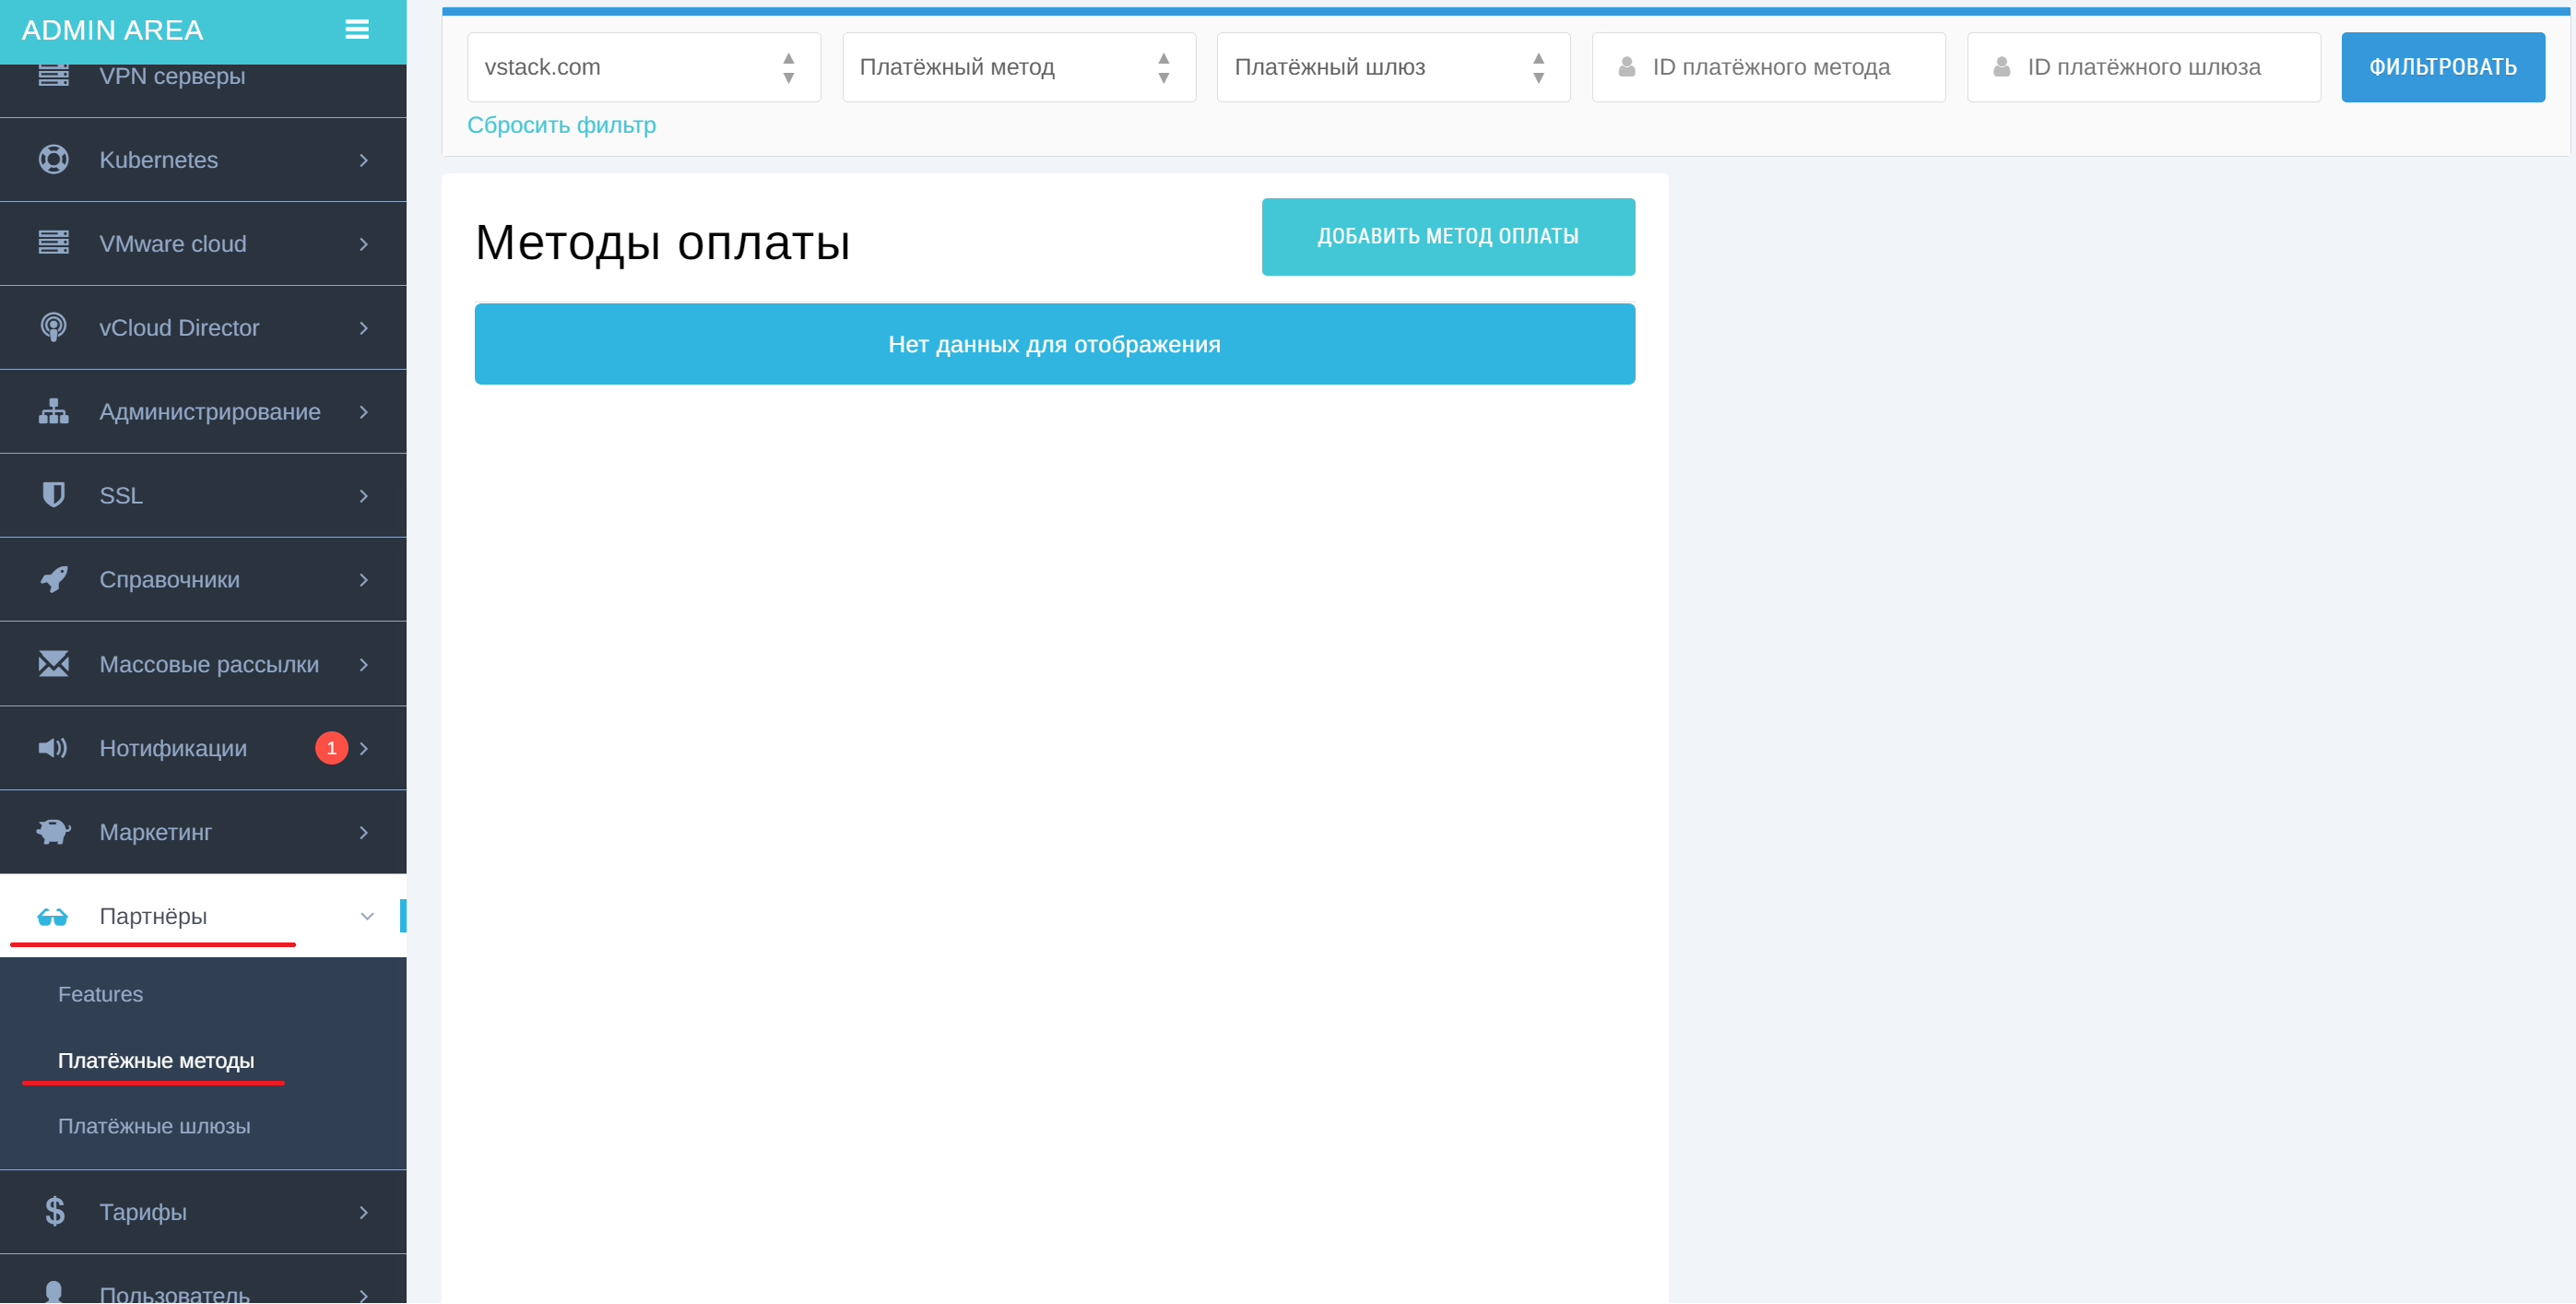This screenshot has height=1304, width=2576.
Task: Click the vCloud Director podcast icon
Action: click(54, 327)
